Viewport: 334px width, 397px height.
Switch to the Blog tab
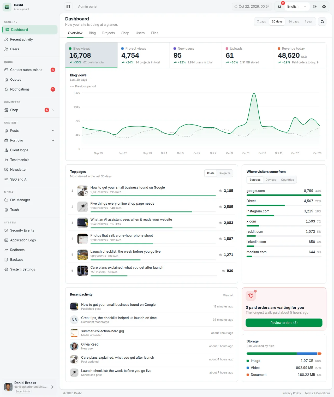[x=92, y=33]
